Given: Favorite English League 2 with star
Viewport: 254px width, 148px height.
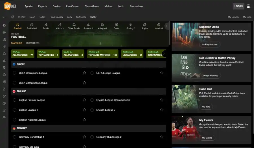Looking at the screenshot, I should click(162, 110).
